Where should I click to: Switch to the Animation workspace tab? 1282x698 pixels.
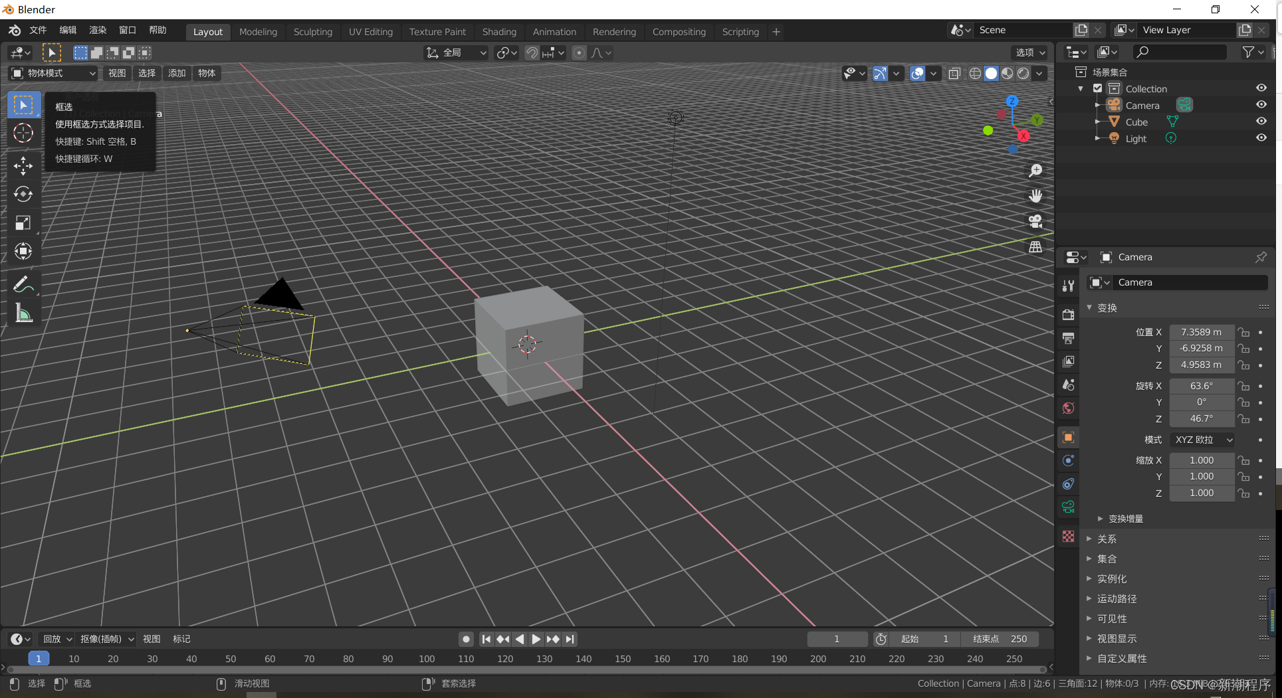[x=554, y=31]
